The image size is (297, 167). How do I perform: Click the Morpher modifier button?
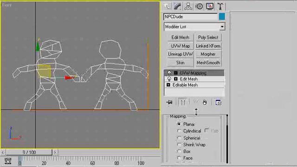tap(208, 54)
